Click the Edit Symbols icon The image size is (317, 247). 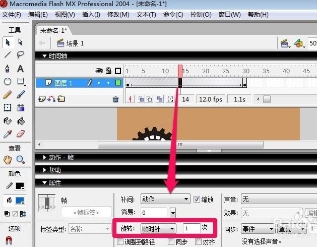[x=299, y=43]
